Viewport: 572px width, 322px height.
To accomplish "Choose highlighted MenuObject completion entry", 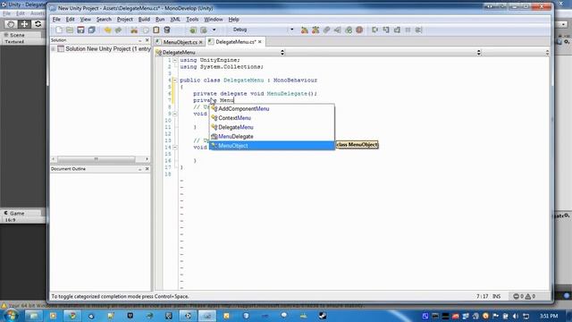I will click(x=272, y=146).
